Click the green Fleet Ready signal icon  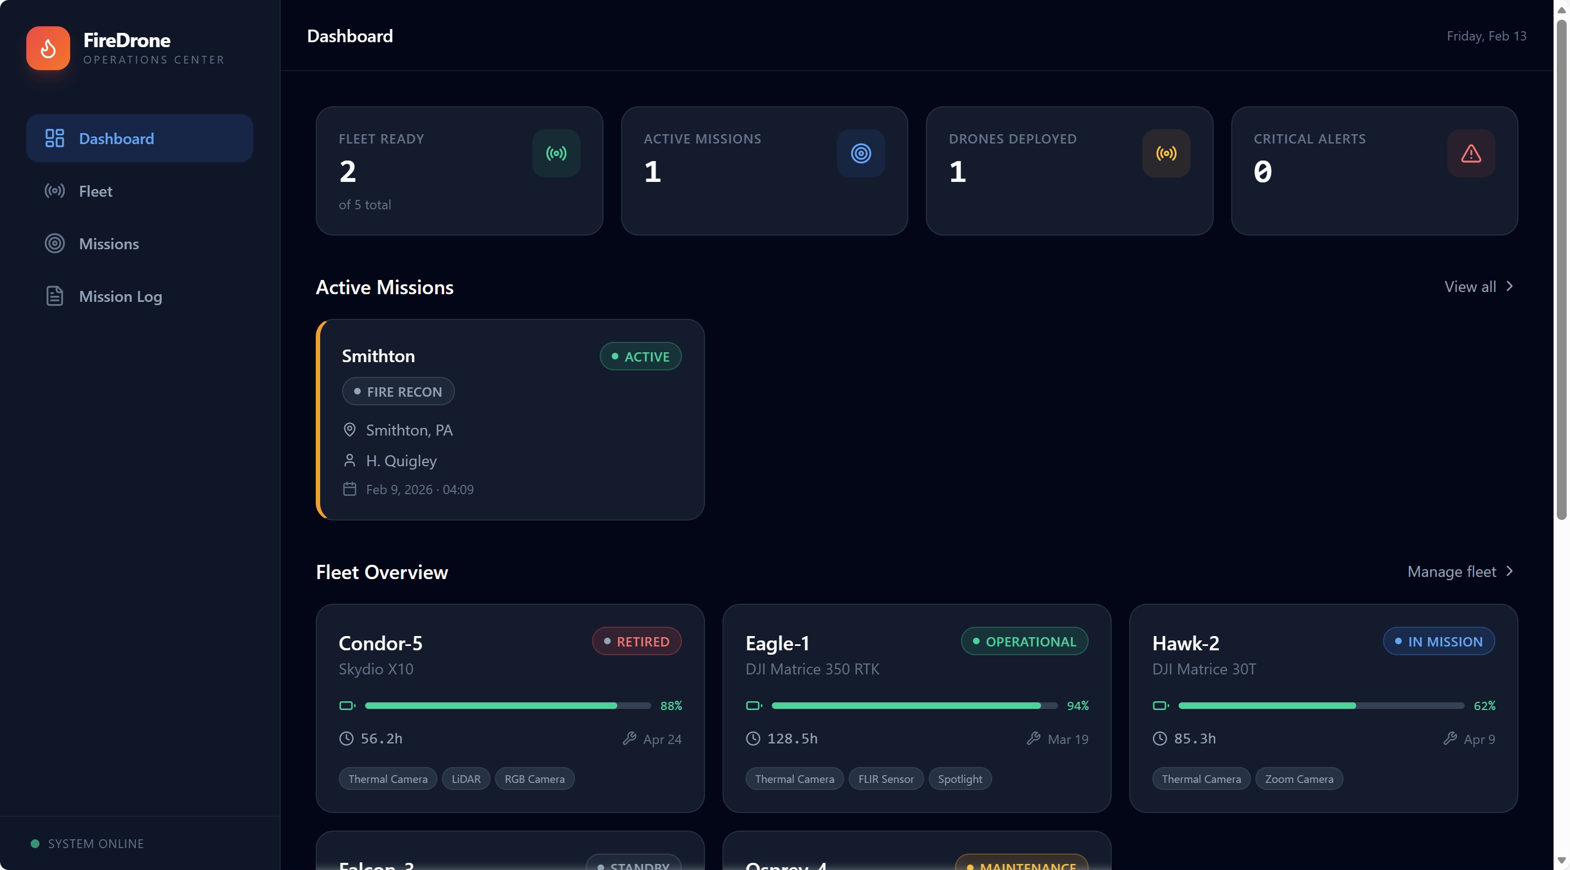[x=556, y=153]
